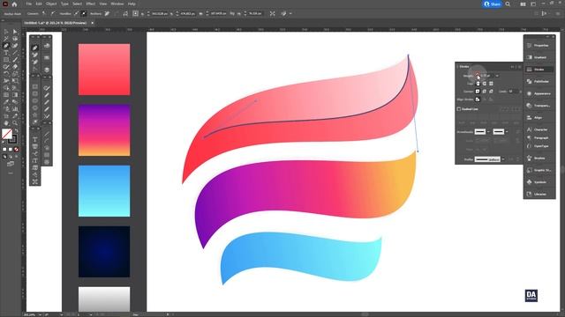Open stroke Weight dropdown arrow

[497, 76]
